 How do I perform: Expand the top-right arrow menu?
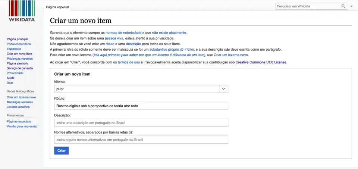pos(351,6)
